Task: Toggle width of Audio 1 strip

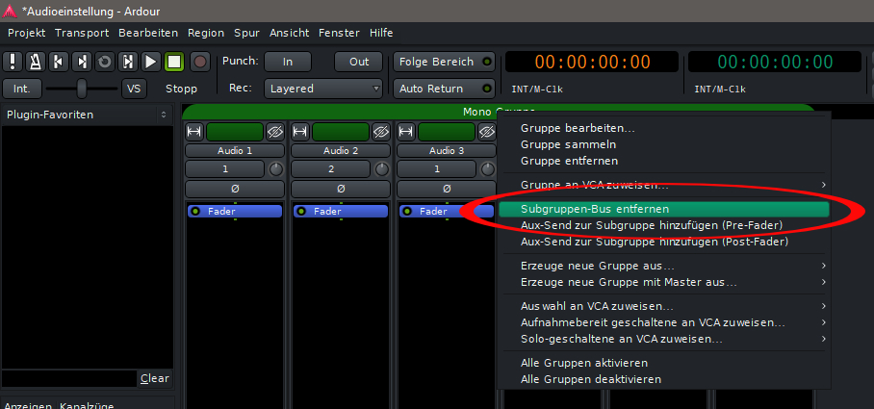Action: [194, 132]
